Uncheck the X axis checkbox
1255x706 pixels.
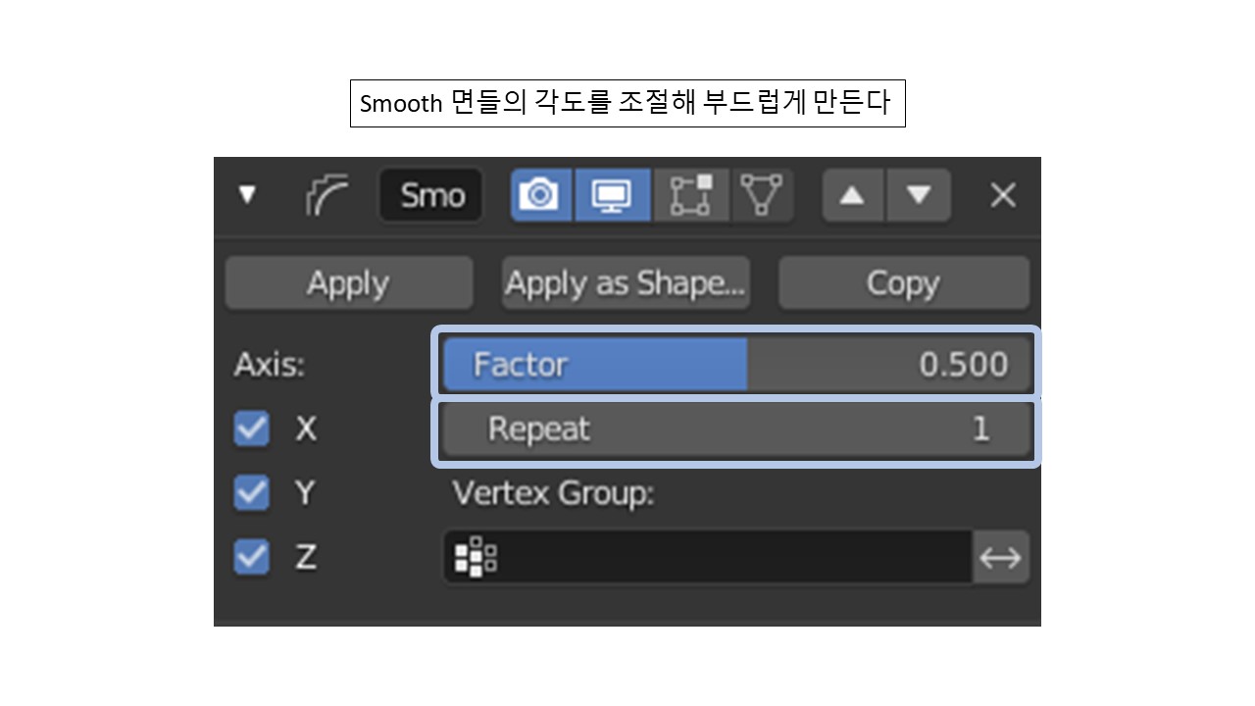tap(251, 429)
